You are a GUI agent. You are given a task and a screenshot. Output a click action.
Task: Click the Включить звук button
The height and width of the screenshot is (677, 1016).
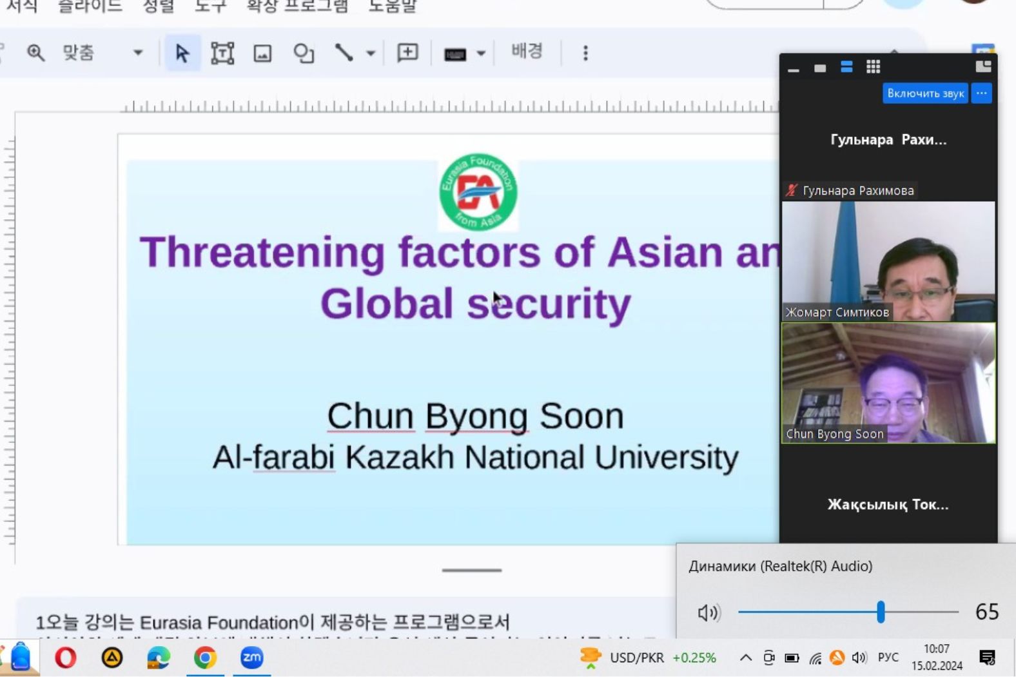(x=925, y=93)
